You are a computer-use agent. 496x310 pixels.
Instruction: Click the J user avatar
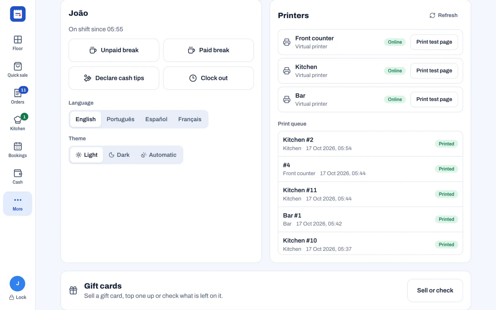pos(17,284)
